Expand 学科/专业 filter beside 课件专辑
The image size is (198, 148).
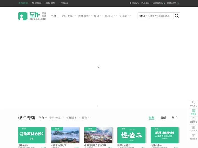[57, 118]
